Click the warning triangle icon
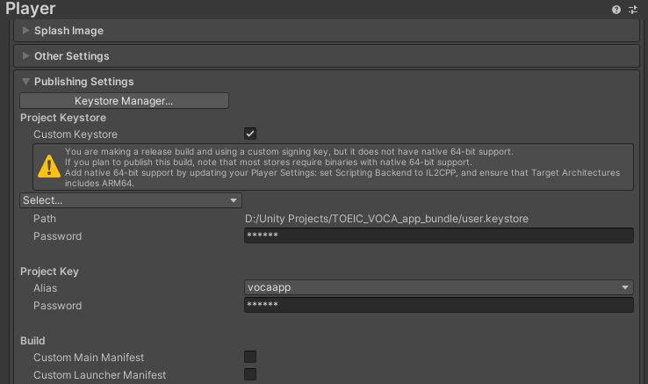Viewport: 648px width, 384px height. tap(49, 166)
